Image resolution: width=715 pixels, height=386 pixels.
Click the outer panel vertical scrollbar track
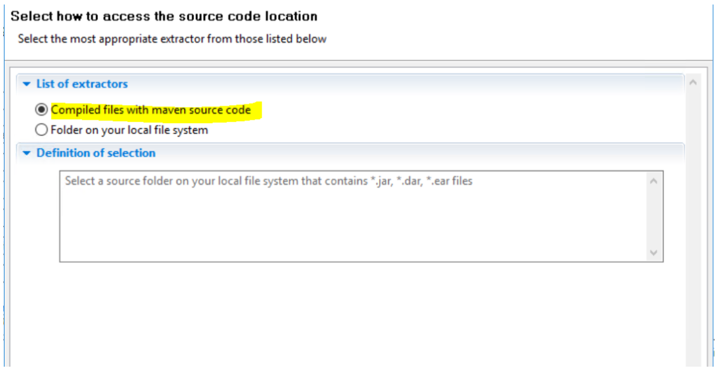(x=693, y=226)
